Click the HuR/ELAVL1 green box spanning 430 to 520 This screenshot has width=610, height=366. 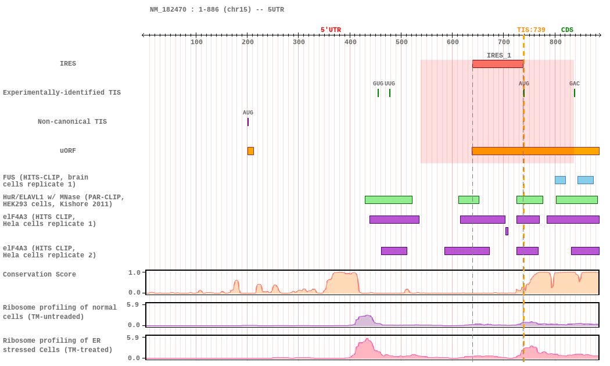pyautogui.click(x=388, y=200)
